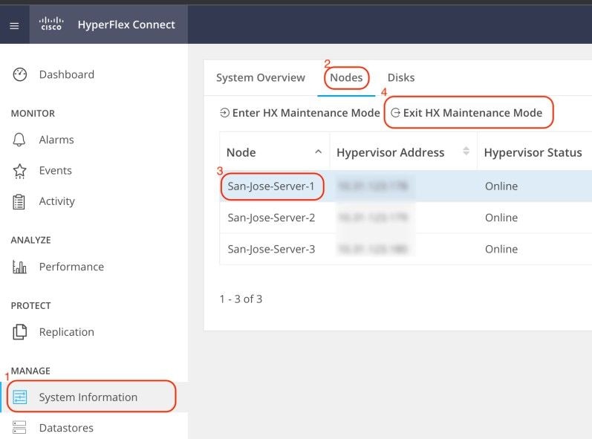Open Replication page

[x=67, y=332]
